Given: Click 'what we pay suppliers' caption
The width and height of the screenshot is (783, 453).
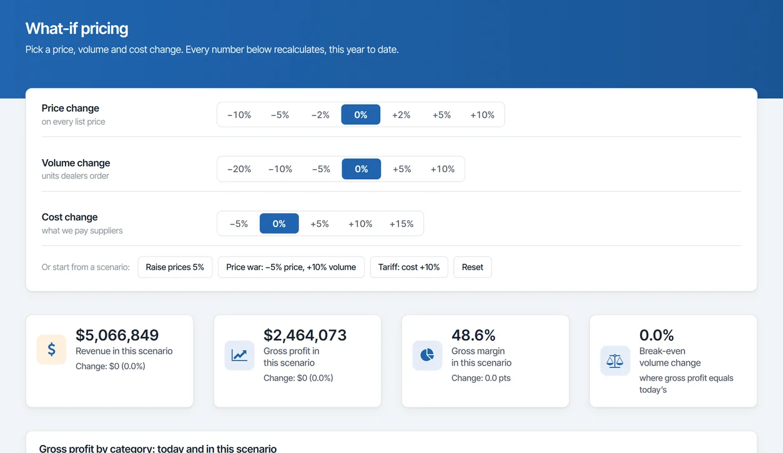Looking at the screenshot, I should click(82, 231).
